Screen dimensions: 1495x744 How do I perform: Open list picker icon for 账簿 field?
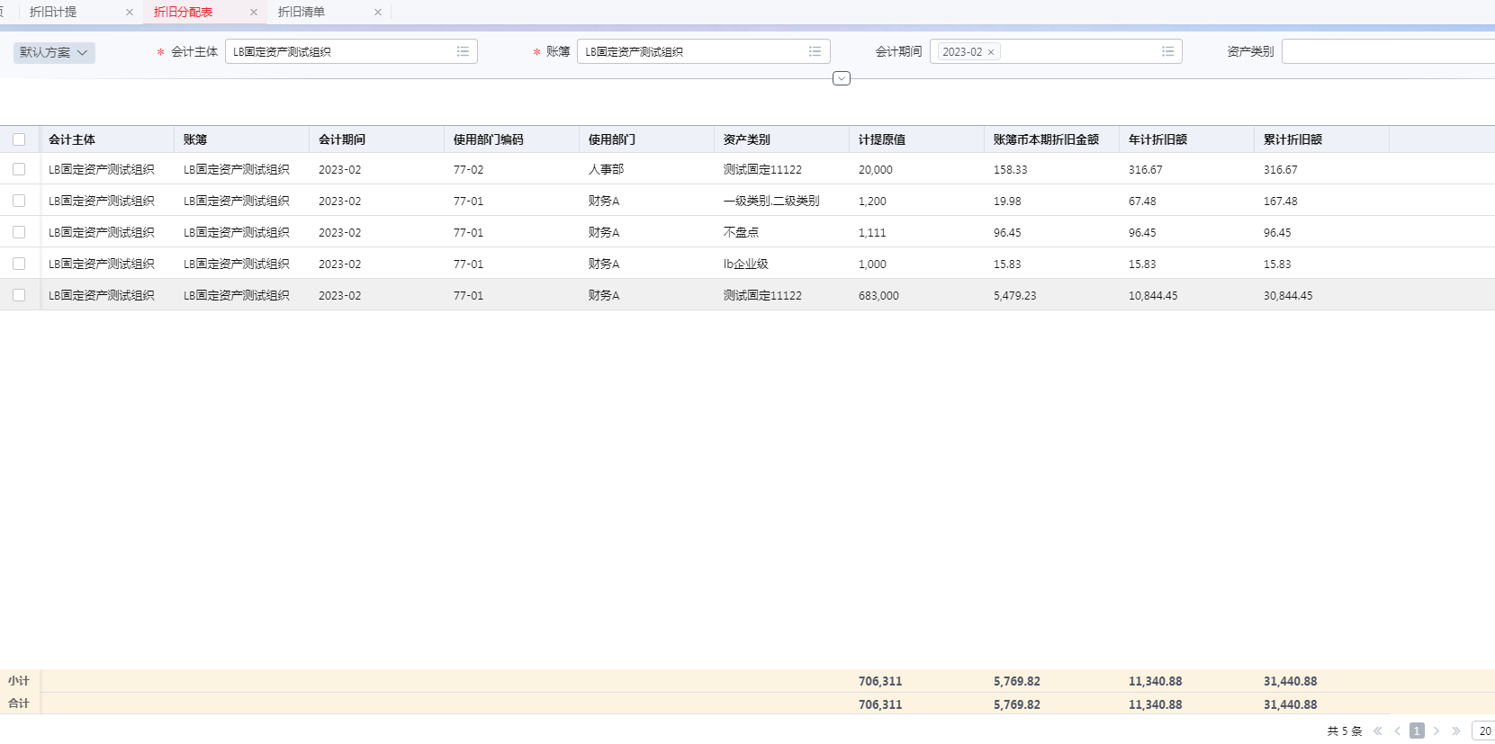[x=815, y=51]
